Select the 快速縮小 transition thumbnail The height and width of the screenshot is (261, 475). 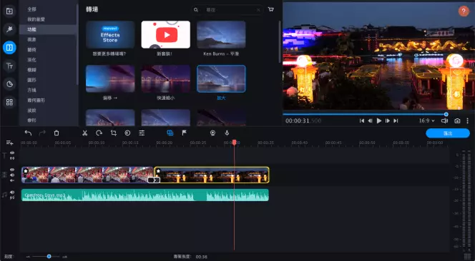166,78
